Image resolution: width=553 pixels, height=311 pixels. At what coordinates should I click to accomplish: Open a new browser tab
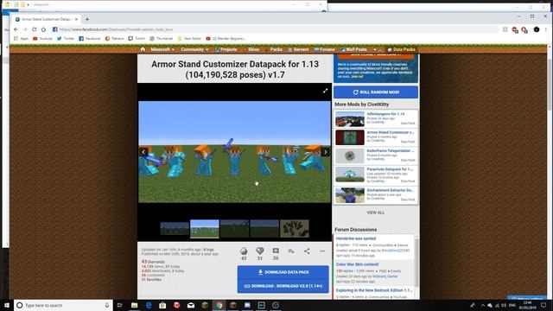click(87, 19)
